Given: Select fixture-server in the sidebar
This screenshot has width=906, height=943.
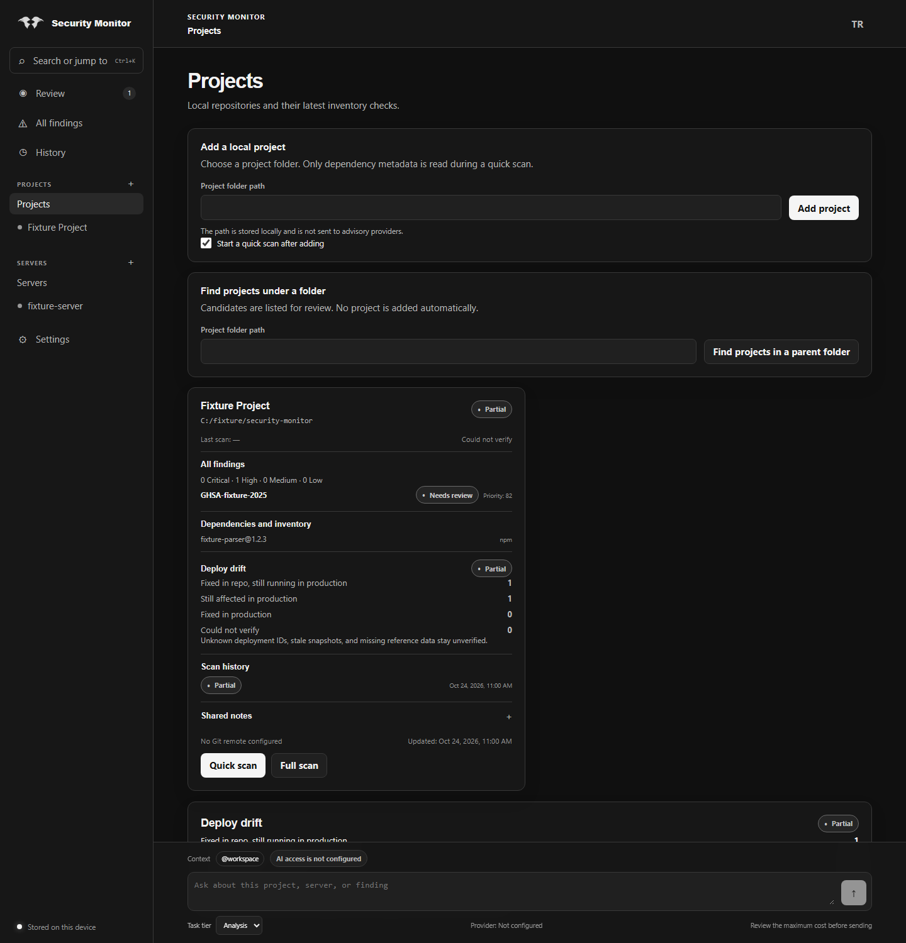Looking at the screenshot, I should click(x=76, y=306).
